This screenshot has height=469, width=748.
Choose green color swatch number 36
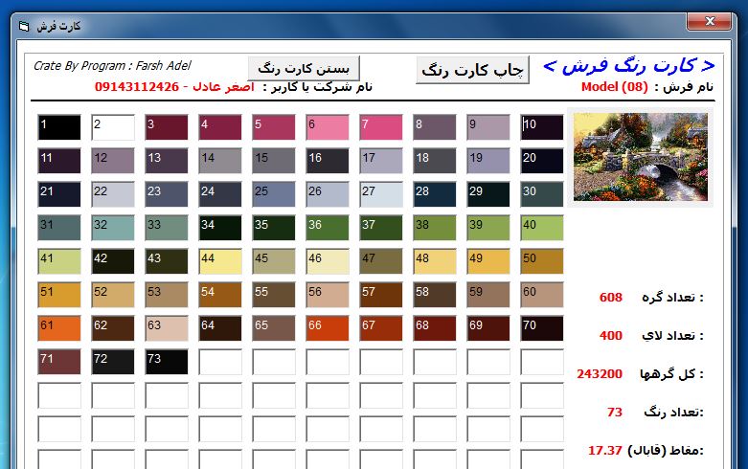328,229
